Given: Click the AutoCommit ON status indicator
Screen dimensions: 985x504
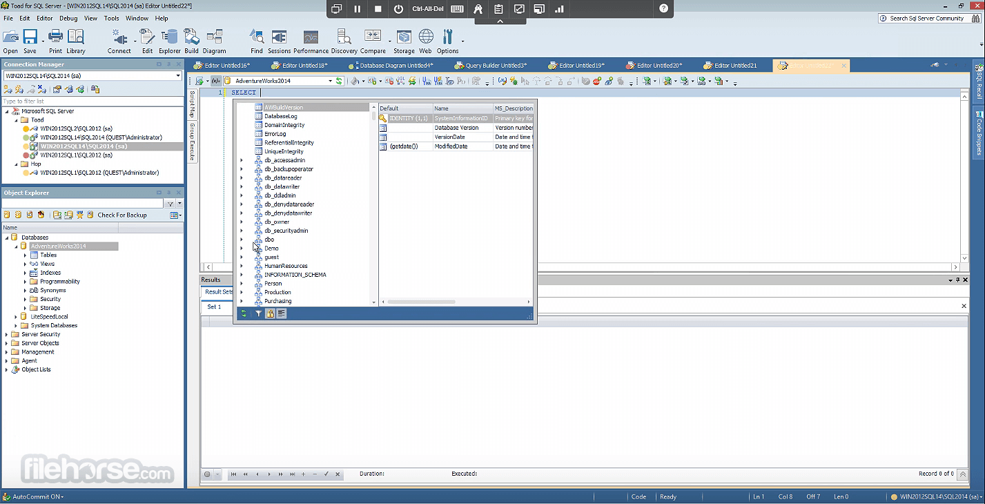Looking at the screenshot, I should pyautogui.click(x=33, y=497).
